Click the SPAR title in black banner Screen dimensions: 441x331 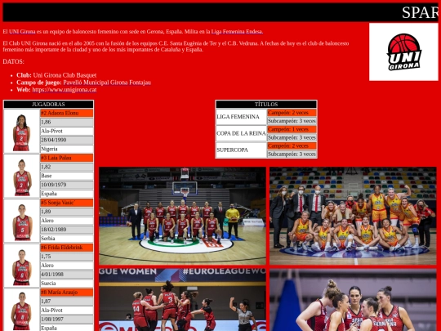tap(421, 12)
